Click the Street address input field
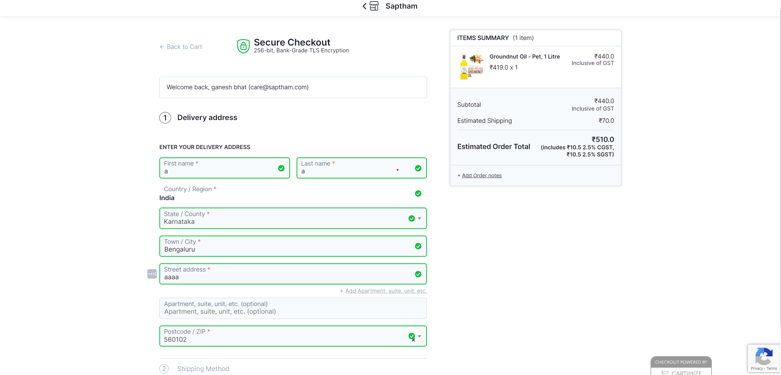Viewport: 781px width, 375px height. [286, 277]
